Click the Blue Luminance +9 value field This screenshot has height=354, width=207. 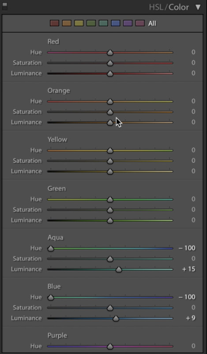(191, 318)
